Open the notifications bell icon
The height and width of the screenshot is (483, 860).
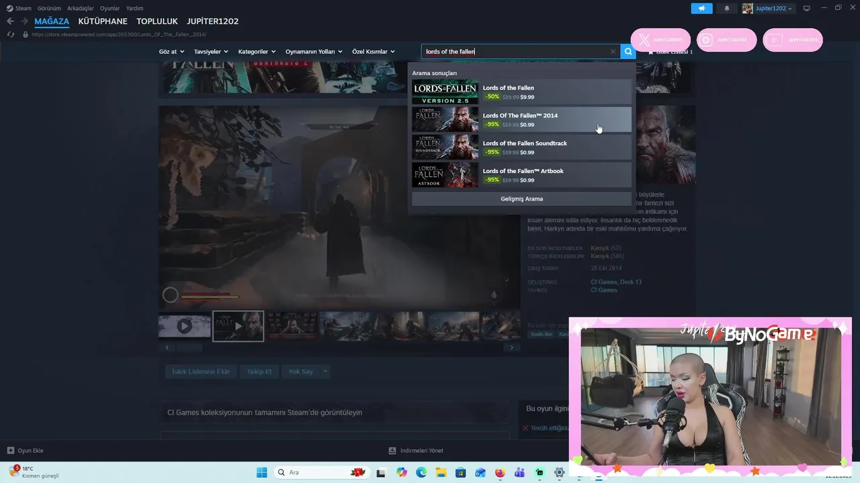pyautogui.click(x=726, y=8)
